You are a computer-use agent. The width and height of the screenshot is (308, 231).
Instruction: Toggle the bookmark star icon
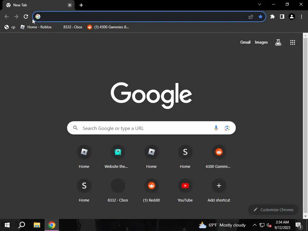[260, 17]
